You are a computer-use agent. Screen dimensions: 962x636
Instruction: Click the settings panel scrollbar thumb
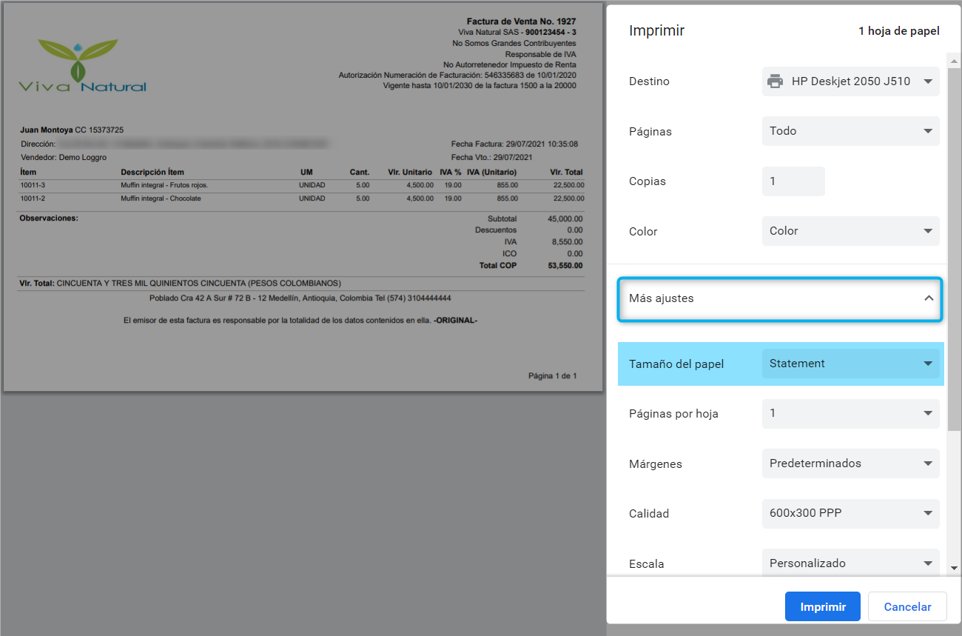953,244
